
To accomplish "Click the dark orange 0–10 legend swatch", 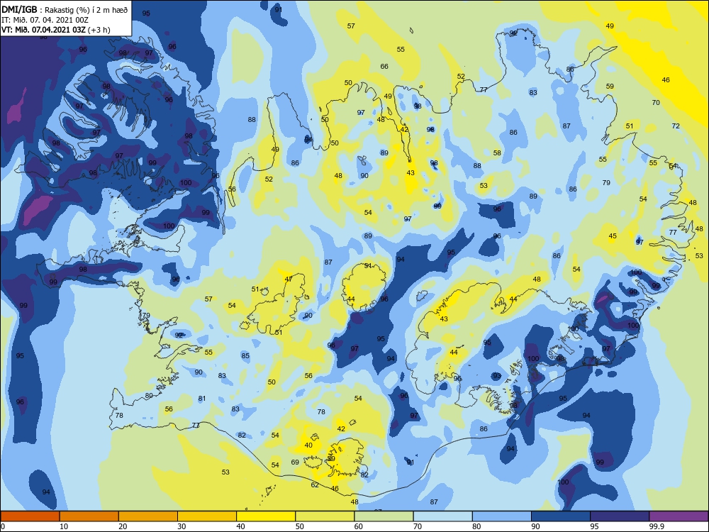I will point(30,516).
